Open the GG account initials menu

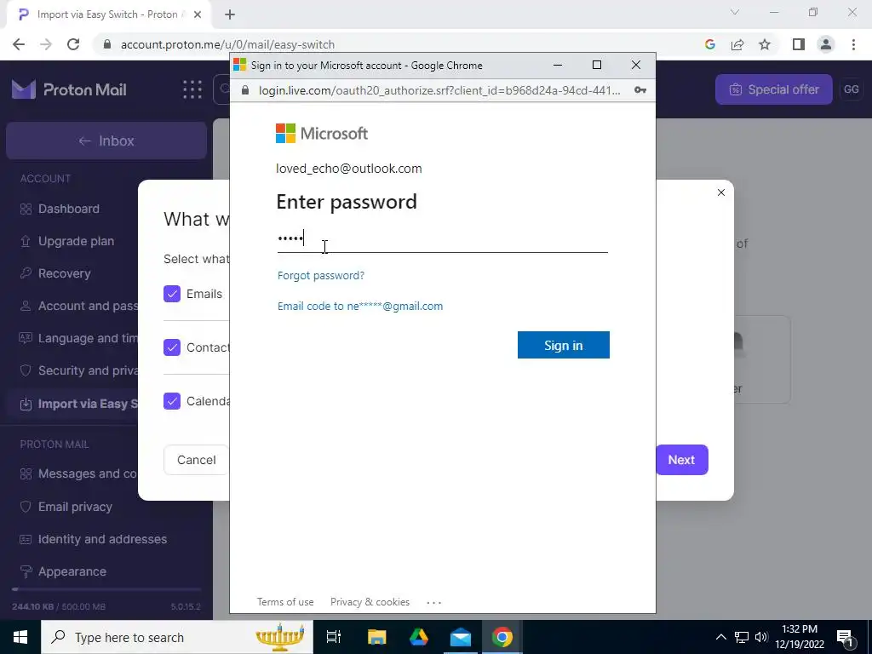pyautogui.click(x=852, y=89)
